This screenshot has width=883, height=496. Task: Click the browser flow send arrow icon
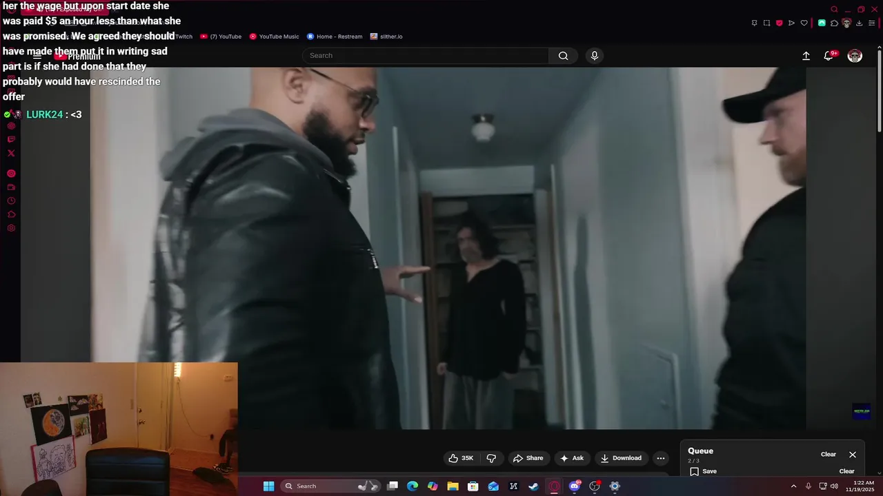[x=791, y=23]
